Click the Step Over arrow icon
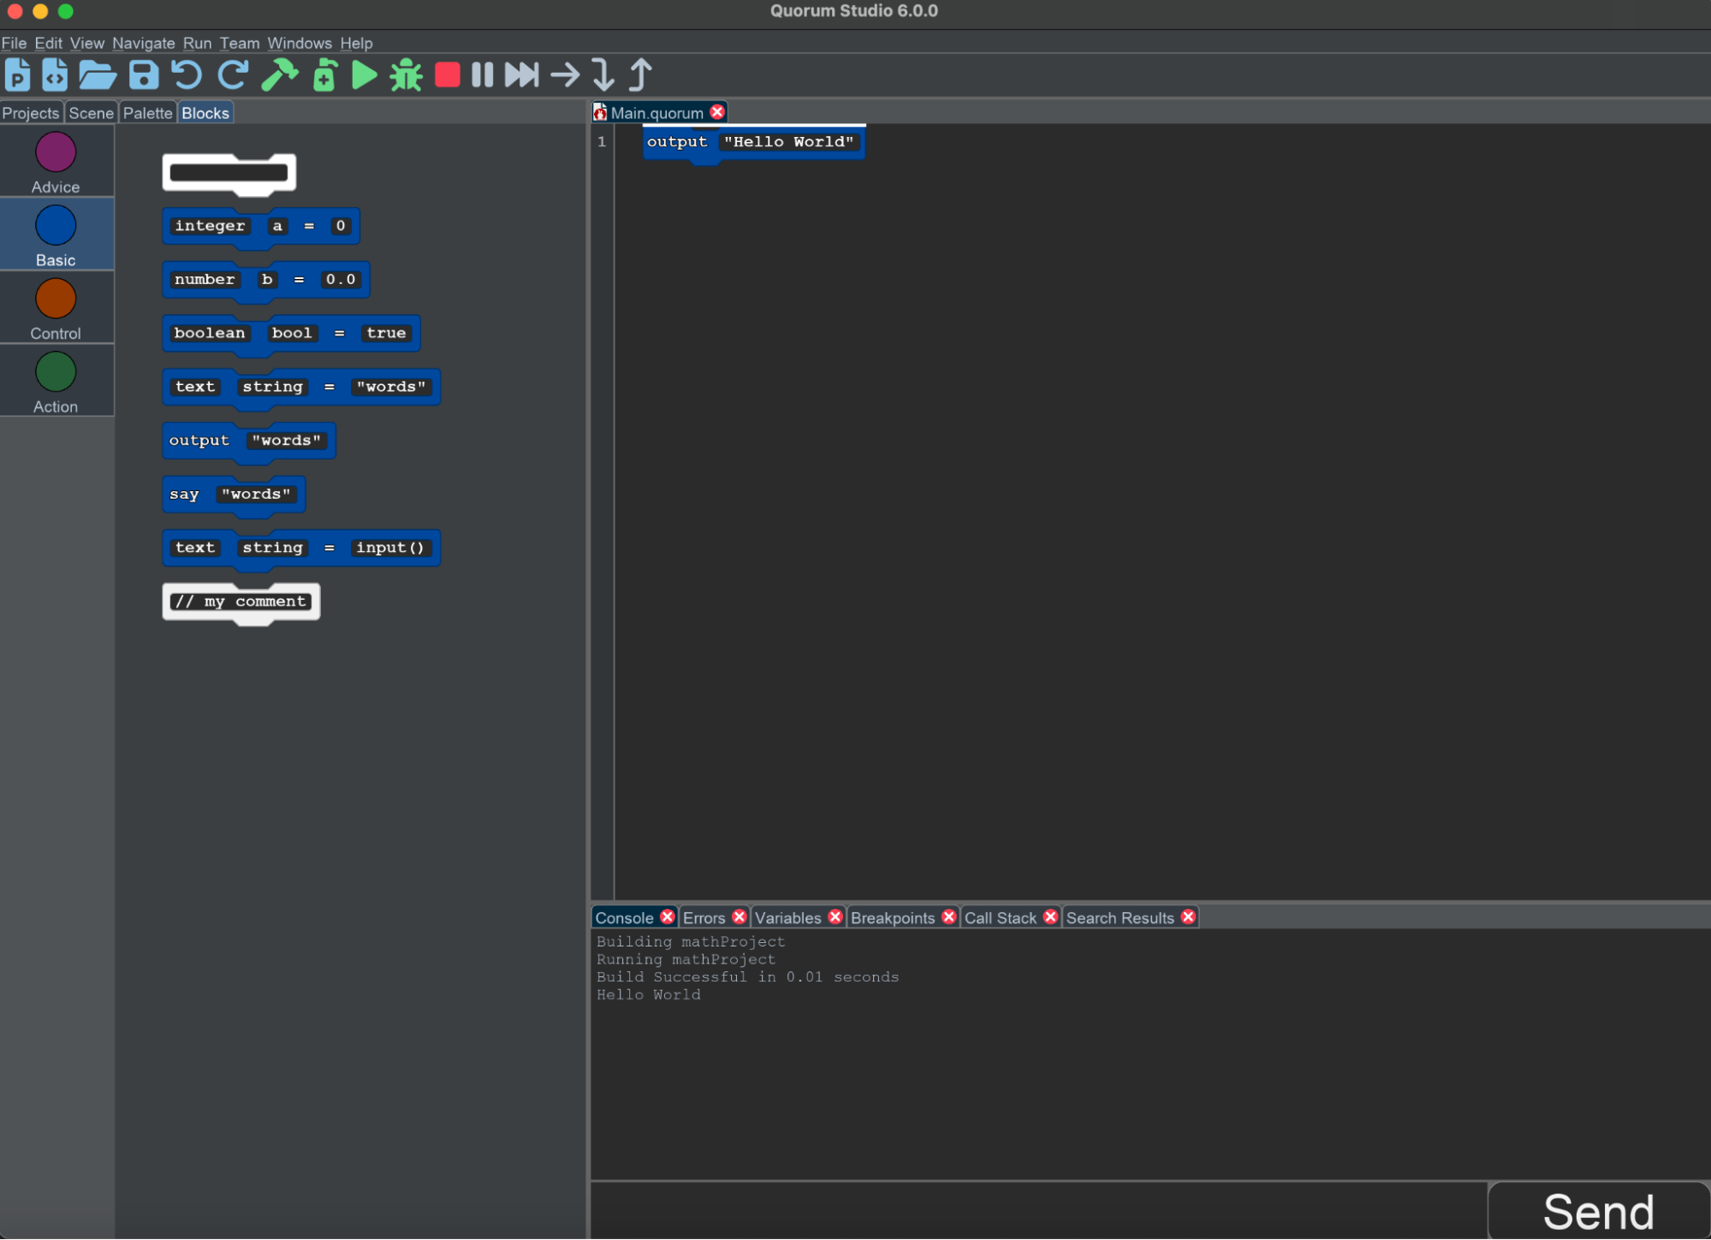Image resolution: width=1711 pixels, height=1240 pixels. coord(564,75)
